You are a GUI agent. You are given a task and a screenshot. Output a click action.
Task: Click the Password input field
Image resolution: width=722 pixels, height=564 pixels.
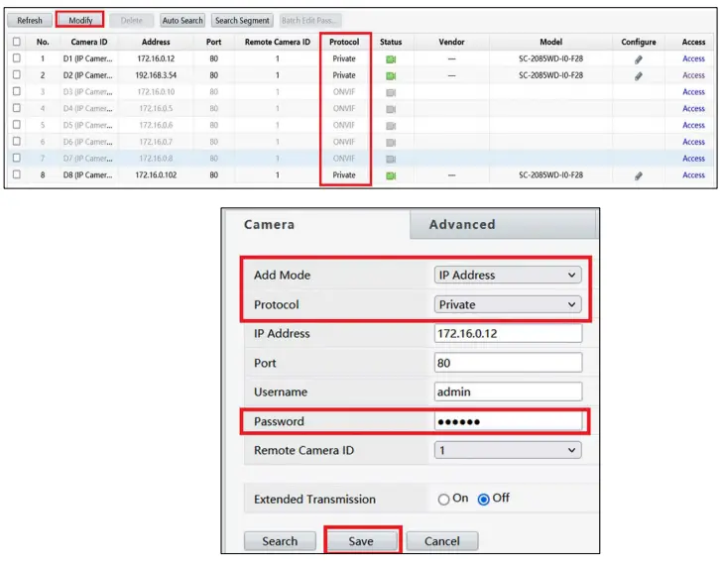click(508, 421)
